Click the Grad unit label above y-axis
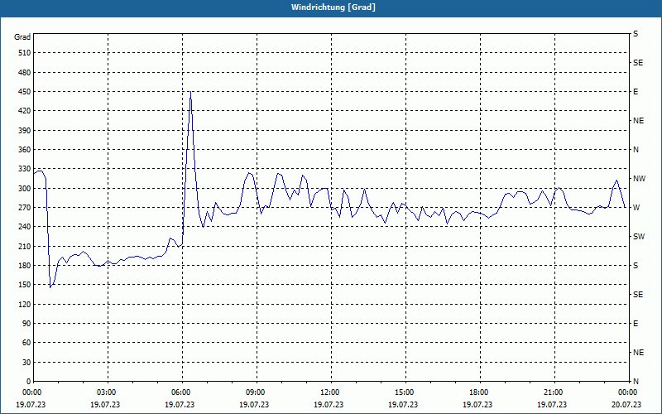This screenshot has height=414, width=662. click(22, 37)
